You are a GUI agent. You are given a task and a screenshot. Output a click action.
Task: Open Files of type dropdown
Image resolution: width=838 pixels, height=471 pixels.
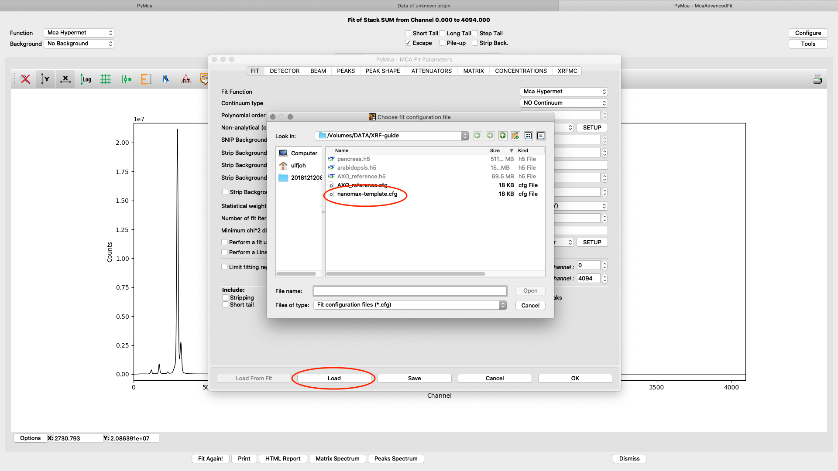click(410, 305)
